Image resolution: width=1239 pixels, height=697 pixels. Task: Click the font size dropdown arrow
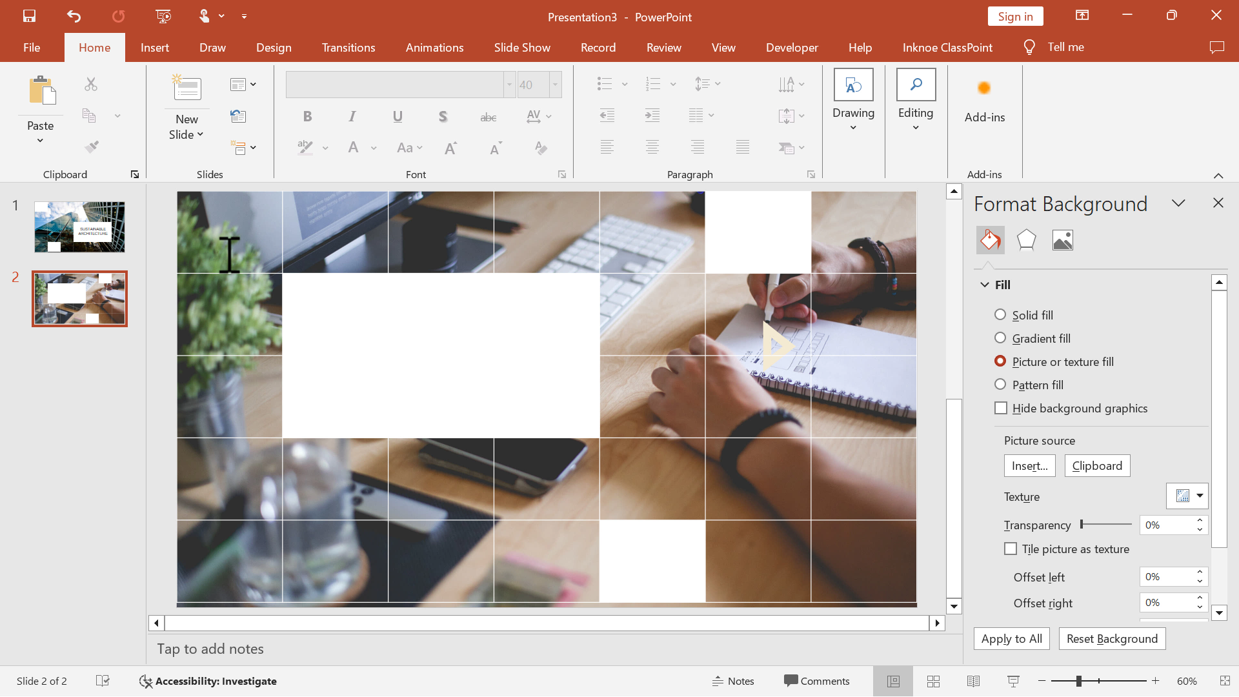pyautogui.click(x=556, y=85)
